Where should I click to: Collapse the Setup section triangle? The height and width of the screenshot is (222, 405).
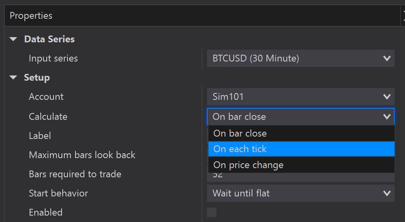point(14,77)
